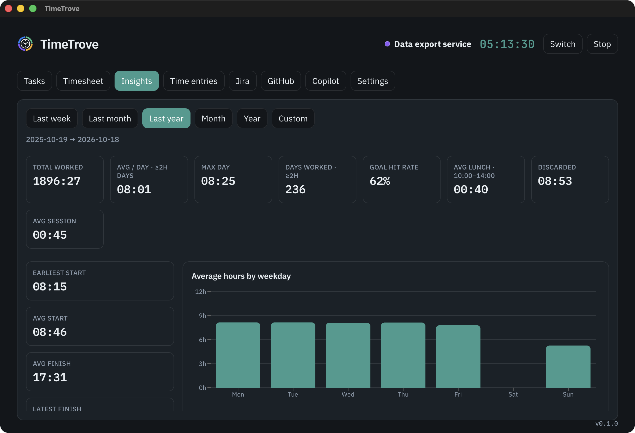The image size is (635, 433).
Task: Switch to the Copilot tab
Action: click(x=326, y=81)
